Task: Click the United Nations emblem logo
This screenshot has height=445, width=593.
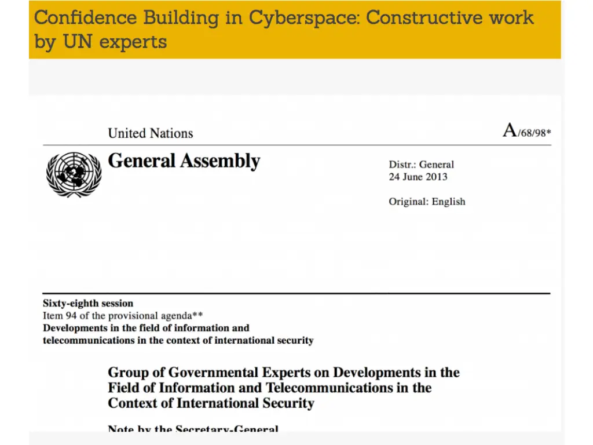Action: pos(74,174)
